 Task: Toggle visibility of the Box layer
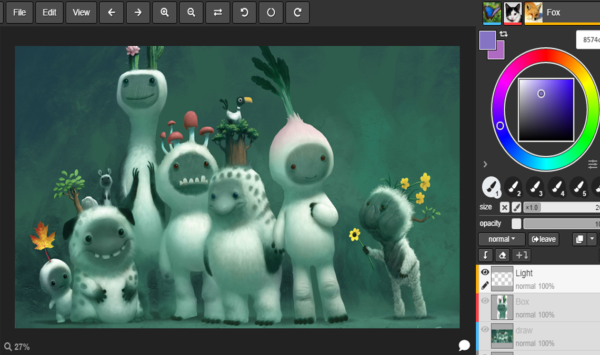click(485, 301)
